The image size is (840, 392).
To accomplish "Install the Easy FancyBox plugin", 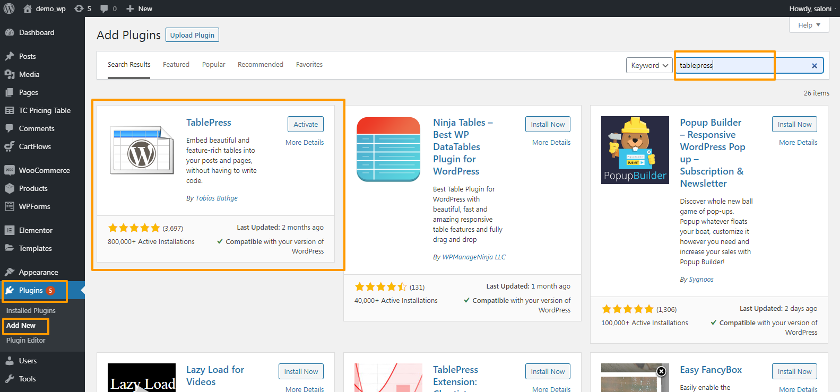I will click(794, 371).
